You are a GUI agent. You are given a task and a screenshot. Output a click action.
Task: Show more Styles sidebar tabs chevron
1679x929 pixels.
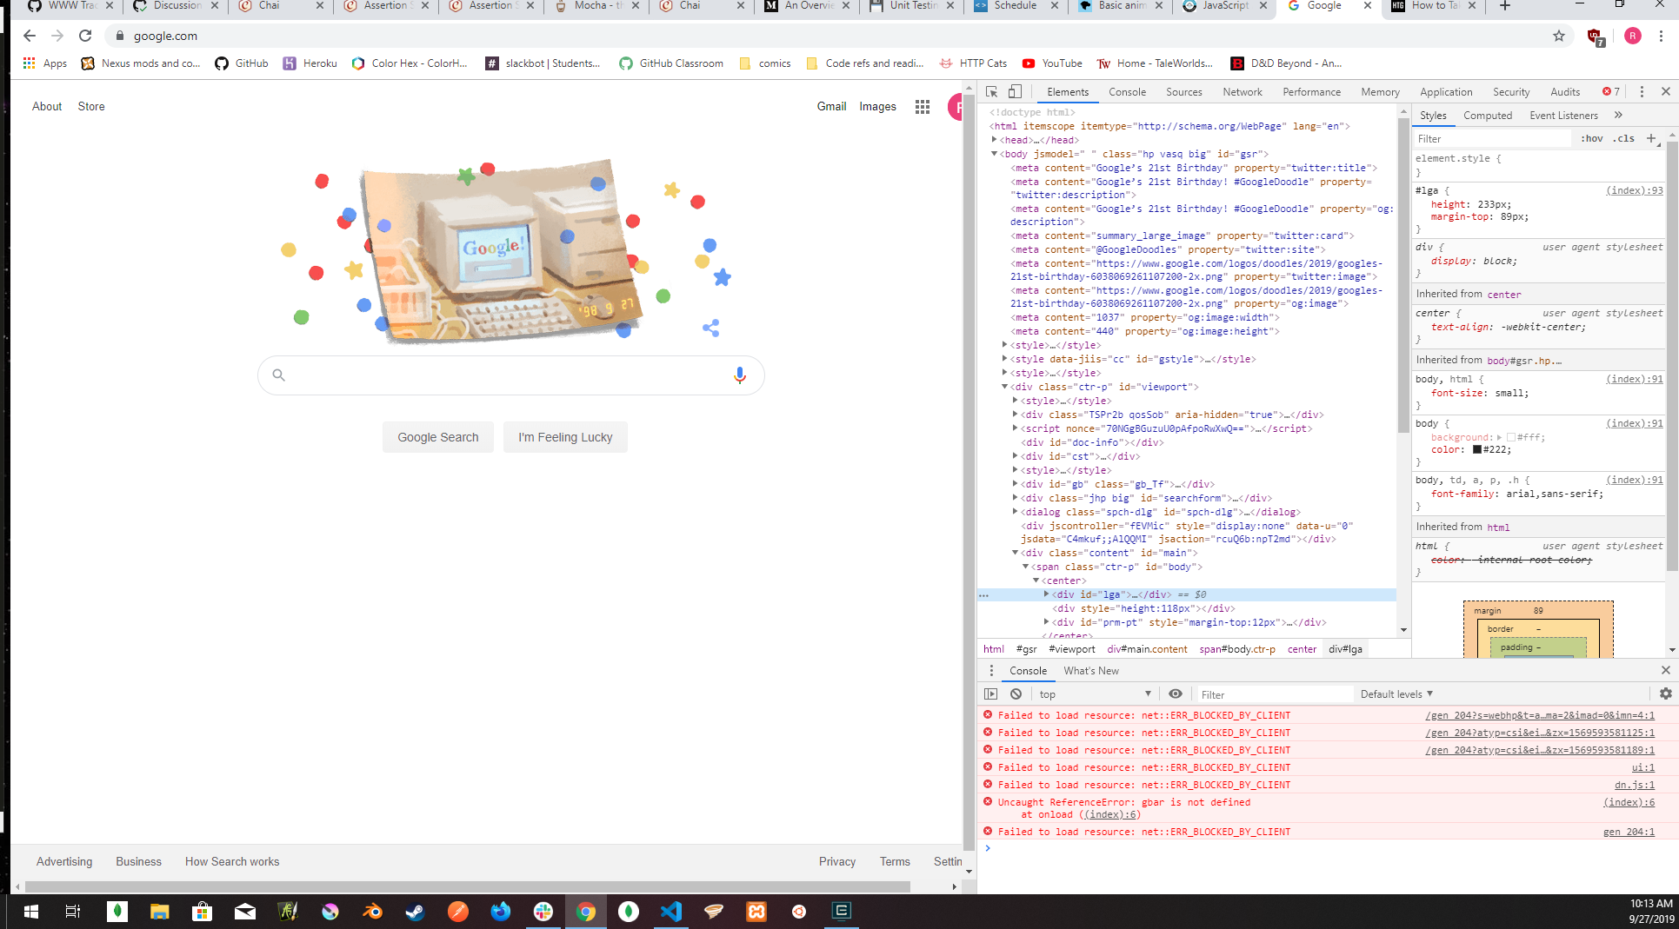(1618, 116)
